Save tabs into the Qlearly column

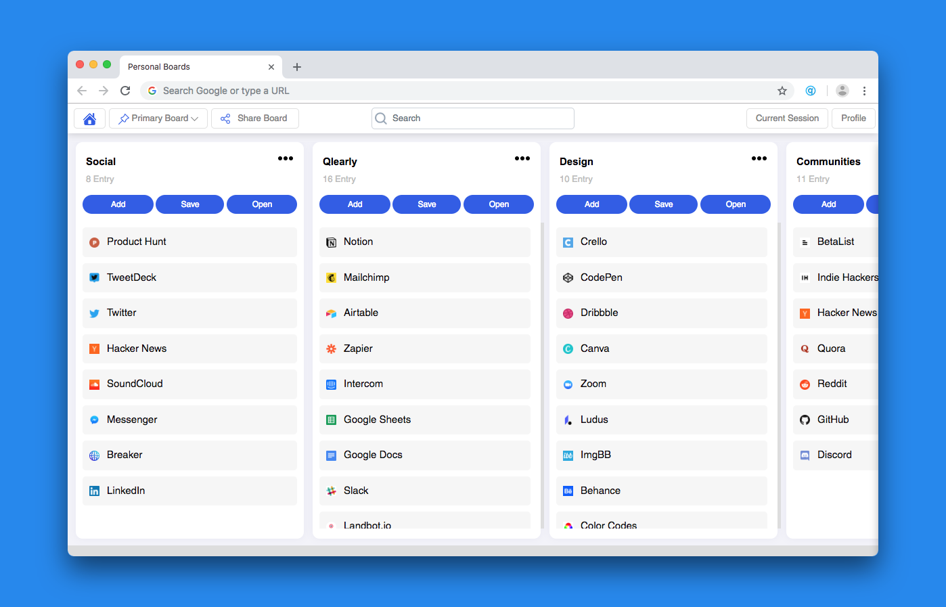(426, 204)
